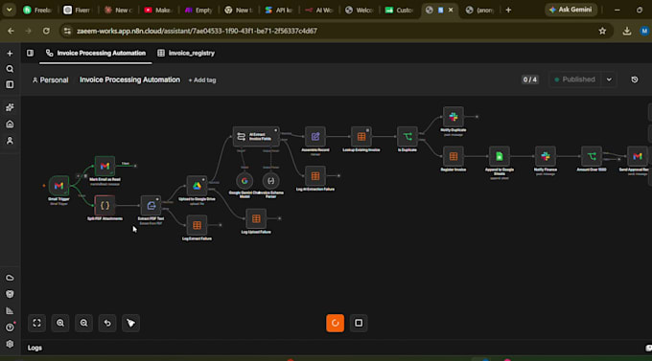652x361 pixels.
Task: Open the home icon in the sidebar
Action: 10,124
